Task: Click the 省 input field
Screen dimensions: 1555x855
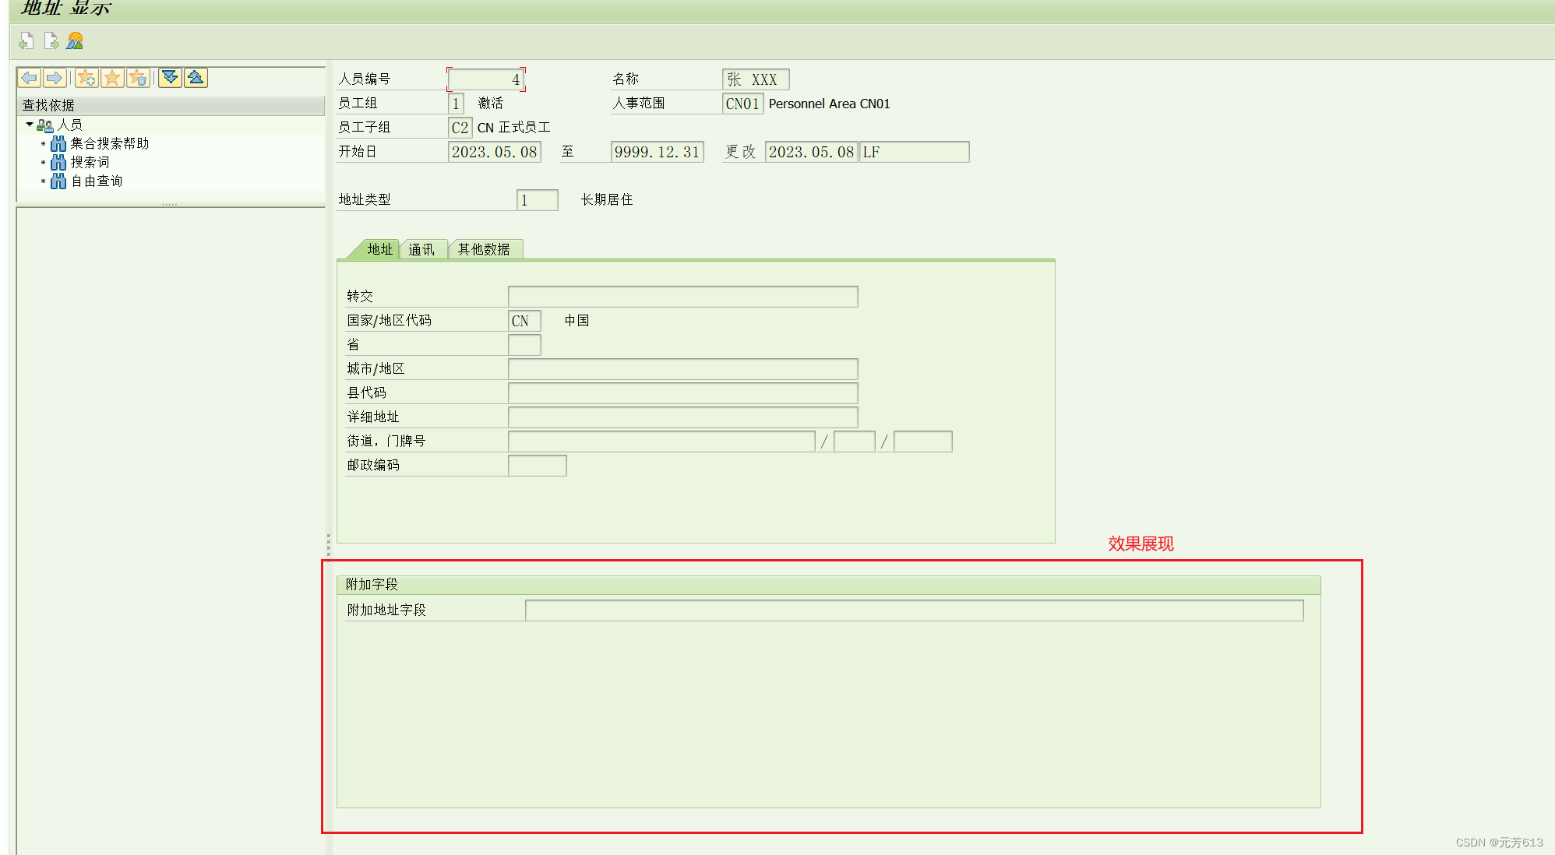Action: coord(524,345)
